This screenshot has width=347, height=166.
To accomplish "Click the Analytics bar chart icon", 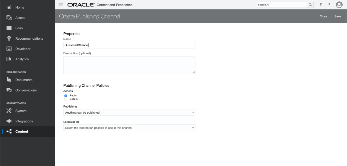I will pos(9,59).
